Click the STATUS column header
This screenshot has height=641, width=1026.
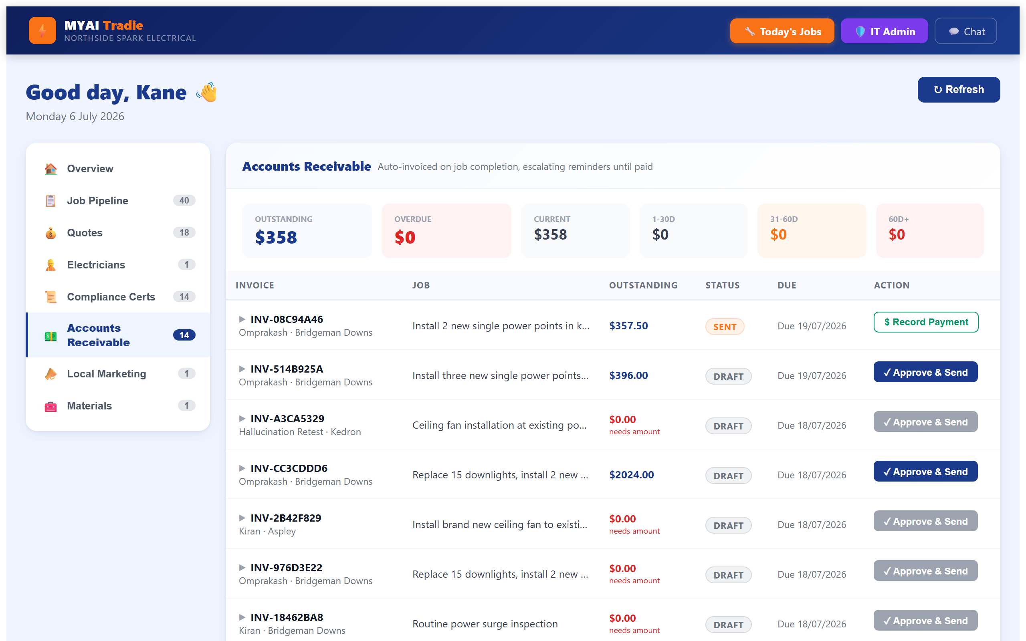tap(722, 285)
